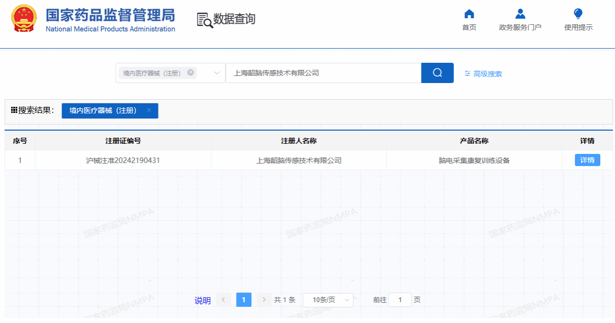Select page 1 in pagination

(x=244, y=300)
